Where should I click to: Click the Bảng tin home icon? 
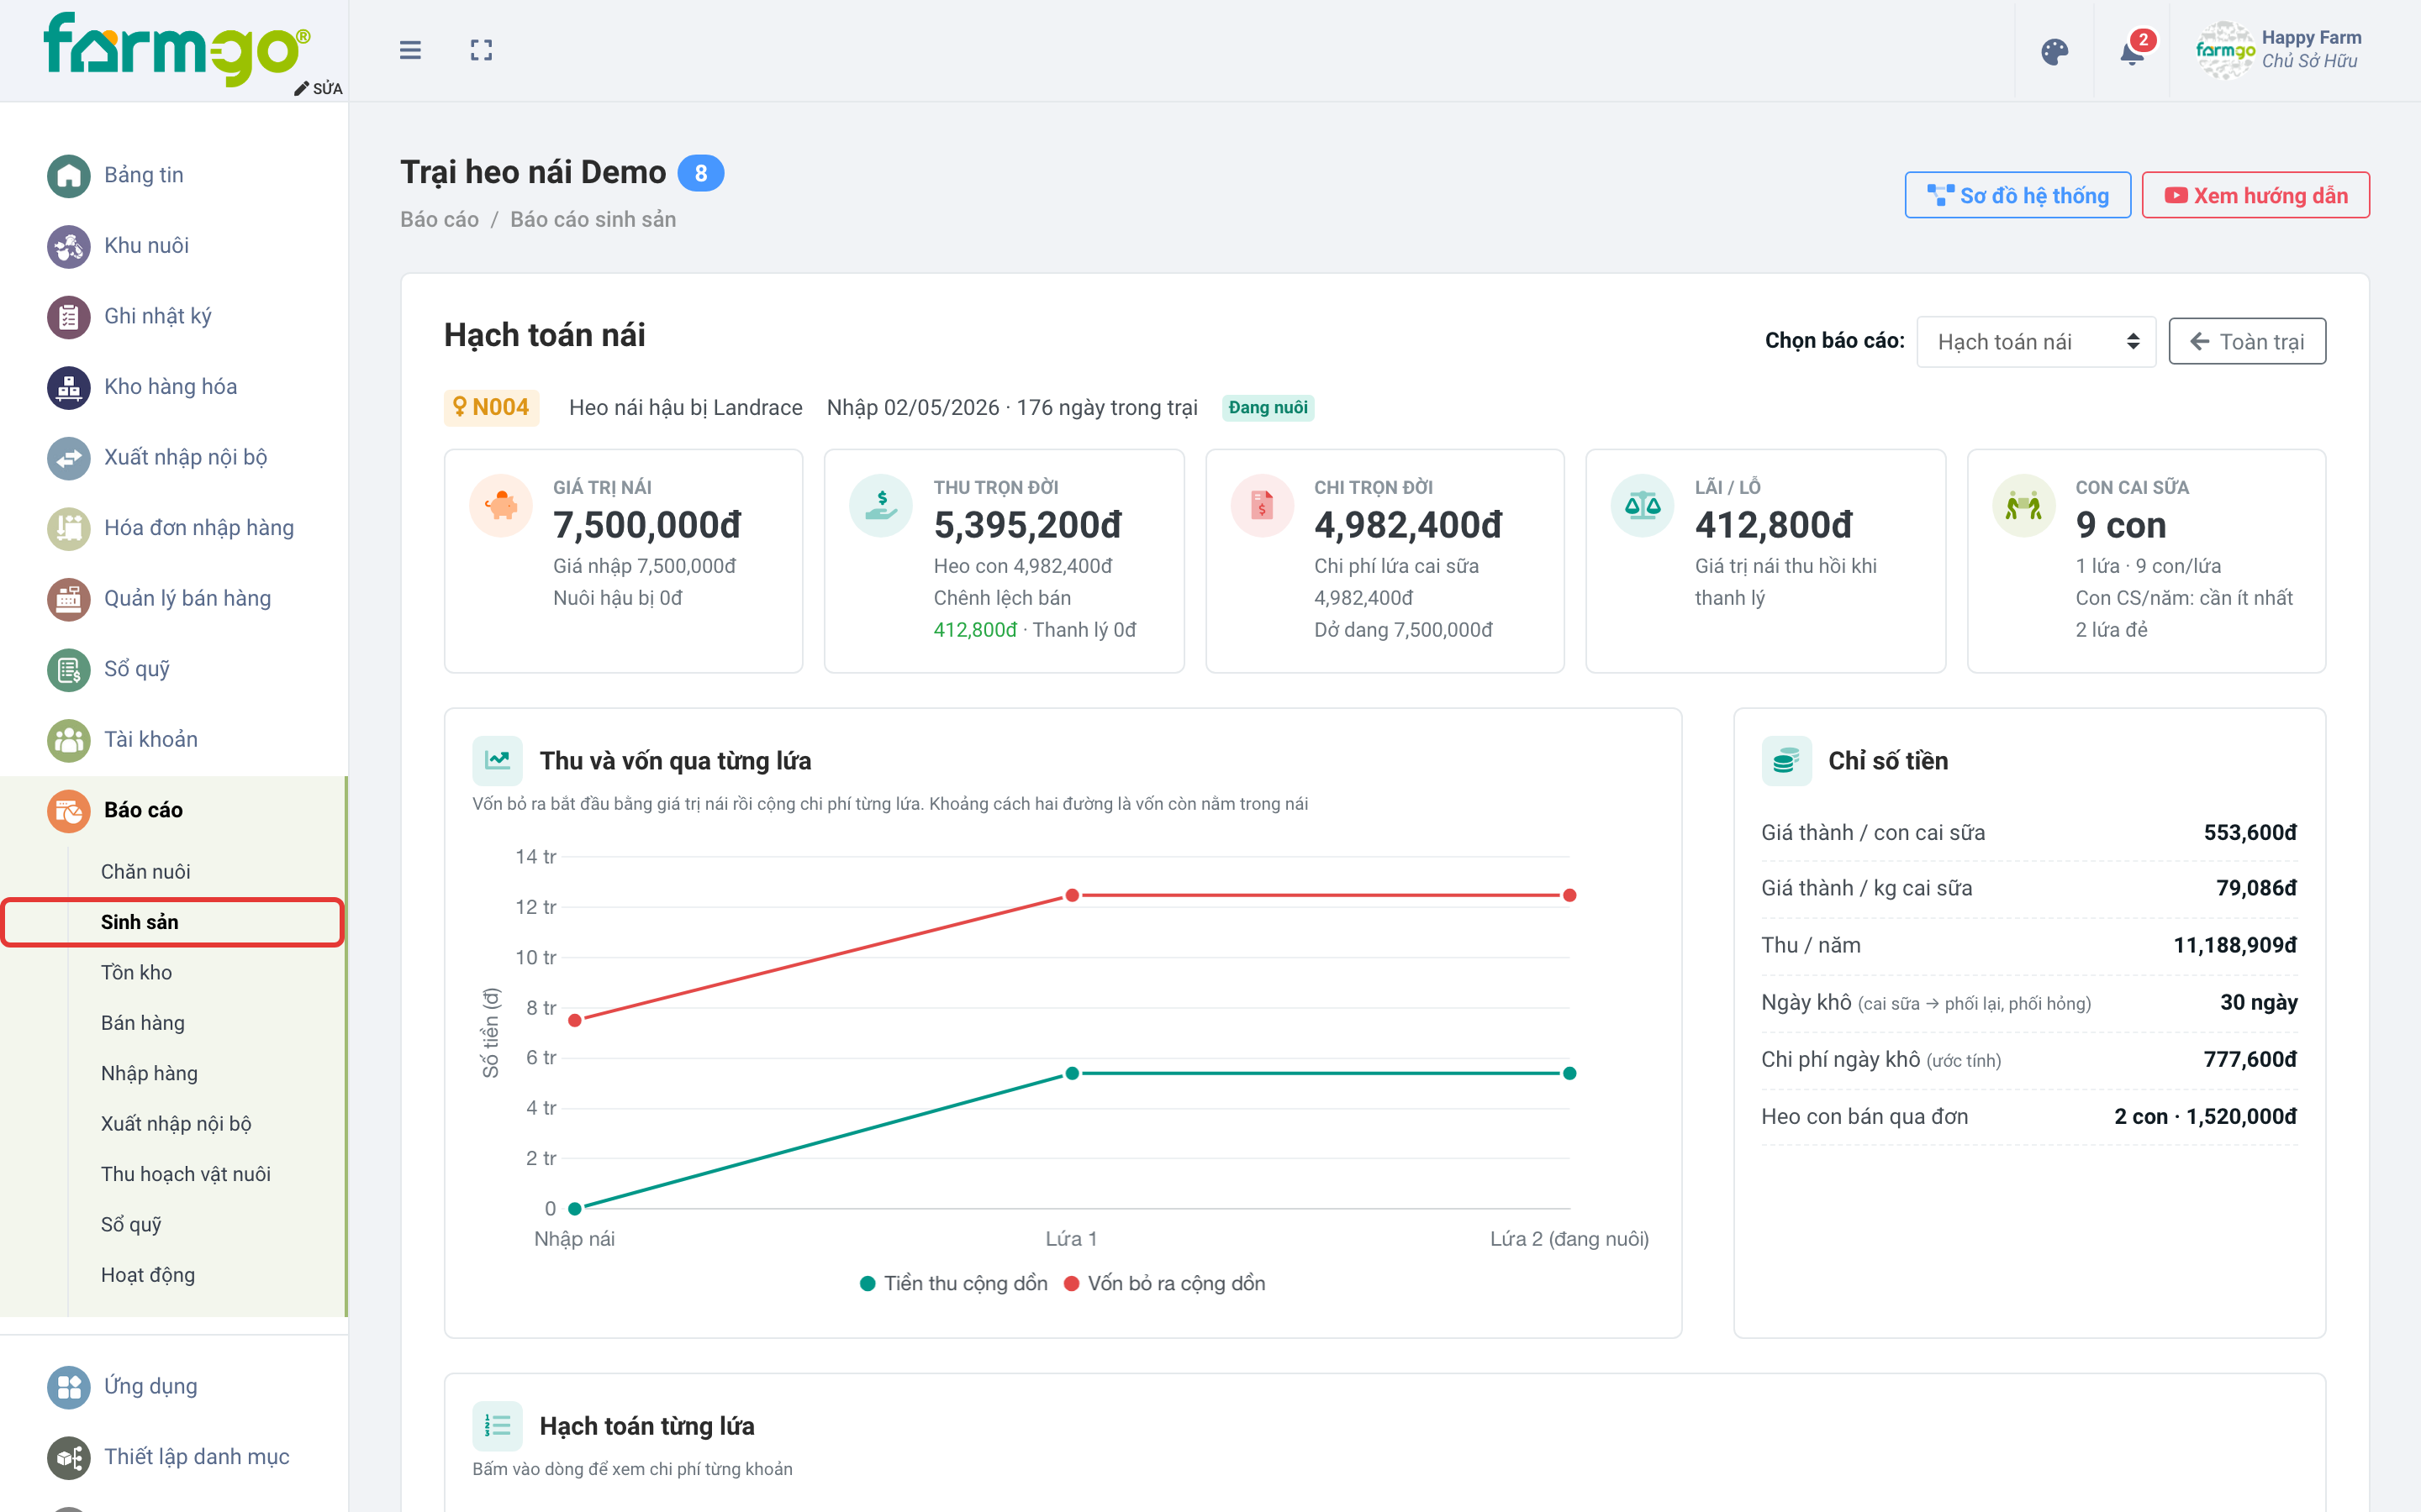click(x=68, y=176)
